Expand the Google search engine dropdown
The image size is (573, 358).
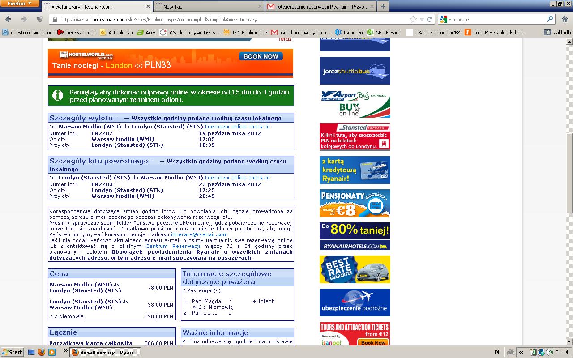point(445,19)
